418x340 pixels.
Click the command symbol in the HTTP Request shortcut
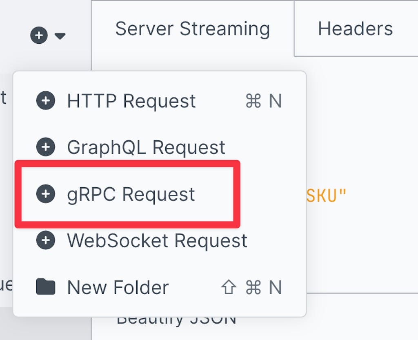click(253, 101)
